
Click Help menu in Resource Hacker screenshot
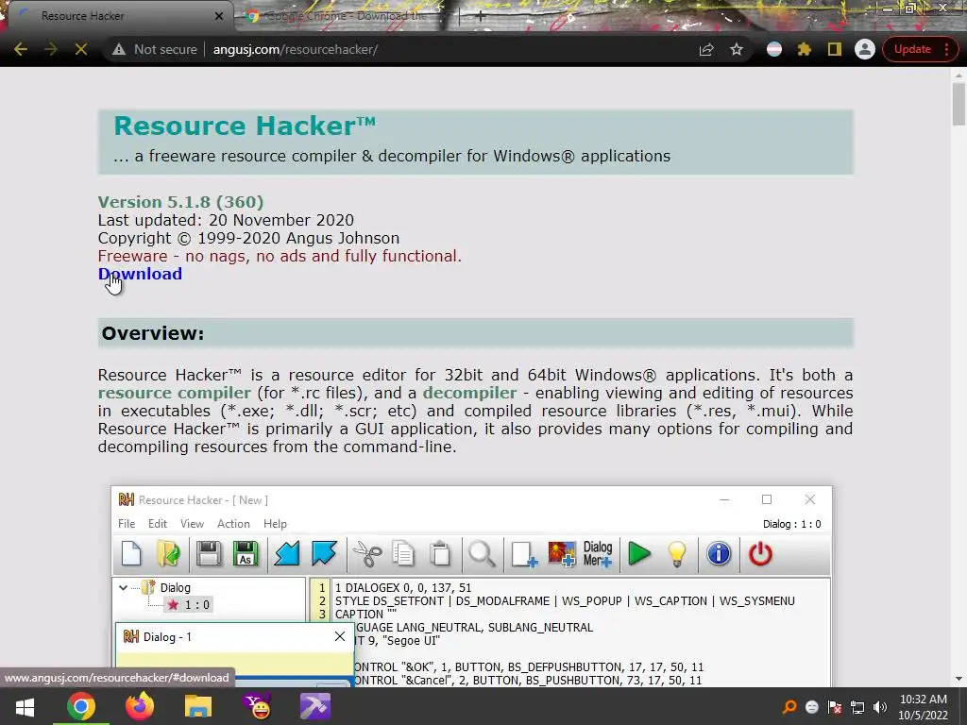pyautogui.click(x=275, y=523)
